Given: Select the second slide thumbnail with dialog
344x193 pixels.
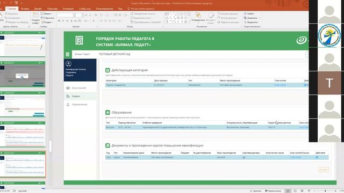Looking at the screenshot, I should tap(23, 74).
